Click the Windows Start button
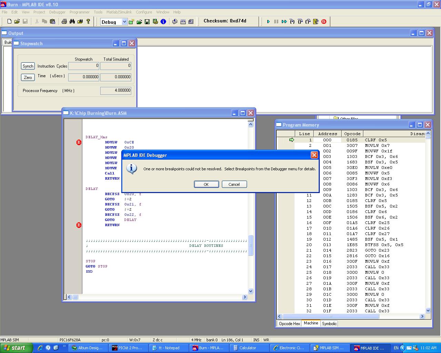This screenshot has width=441, height=353. 17,348
